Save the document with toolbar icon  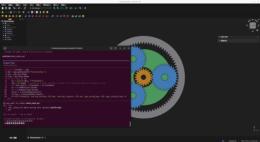pos(10,8)
